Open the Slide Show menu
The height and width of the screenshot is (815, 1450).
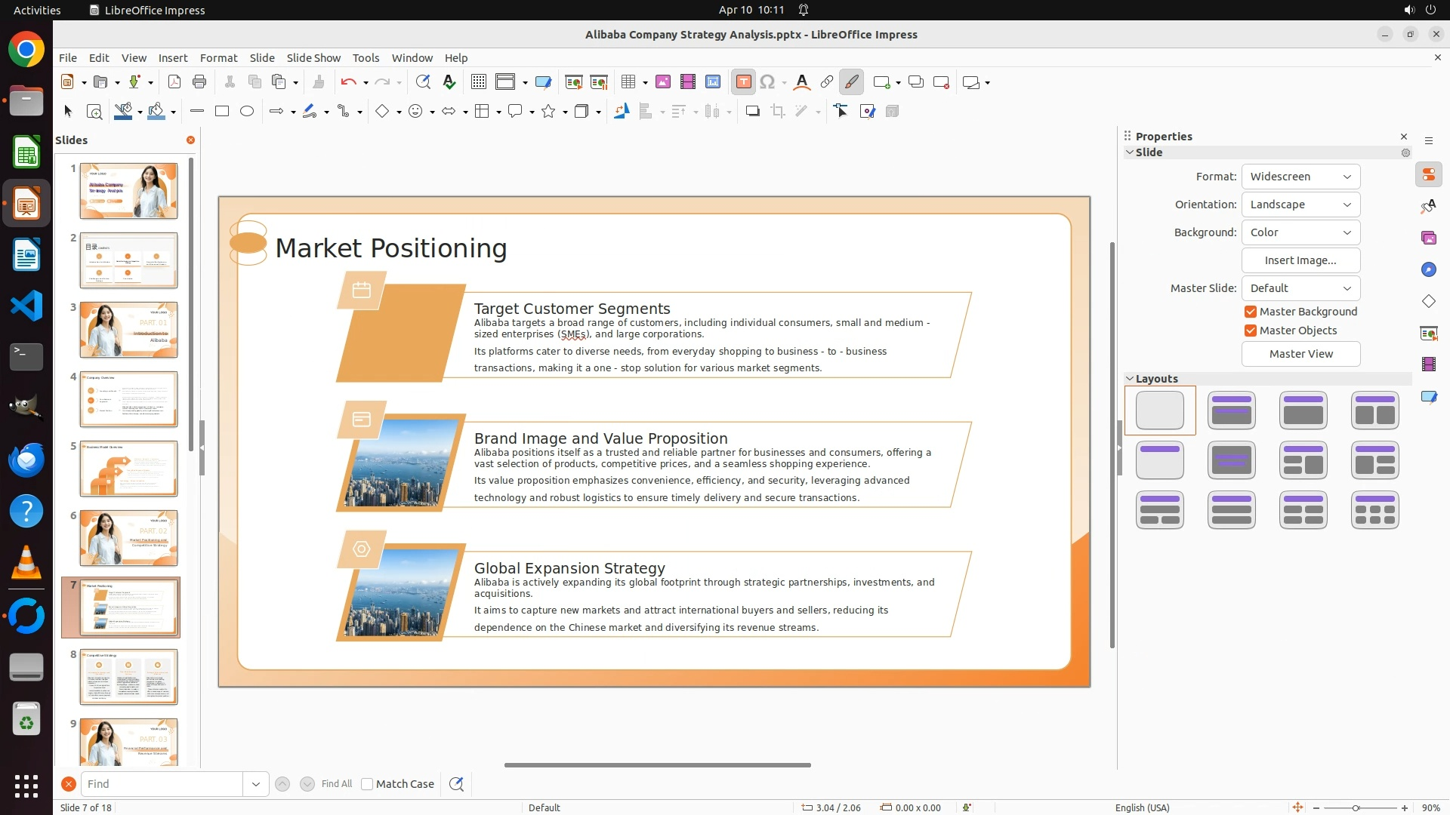pos(313,58)
